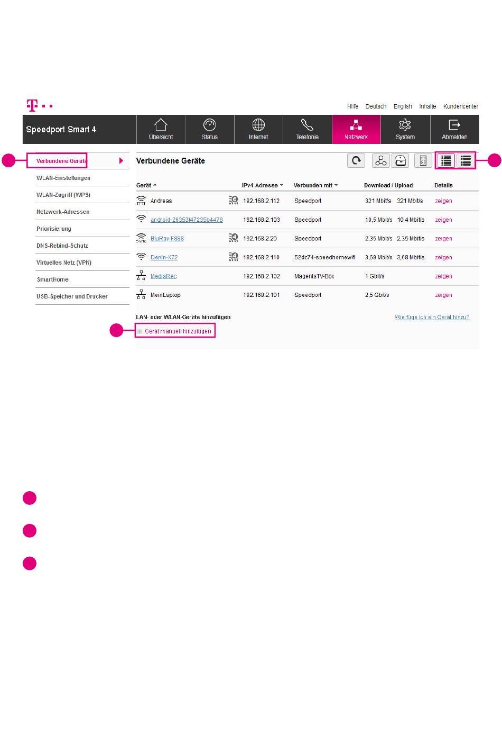Click Wi-Fi 4 badge for Denin-X72
Viewport: 502px width, 742px height.
click(x=234, y=257)
